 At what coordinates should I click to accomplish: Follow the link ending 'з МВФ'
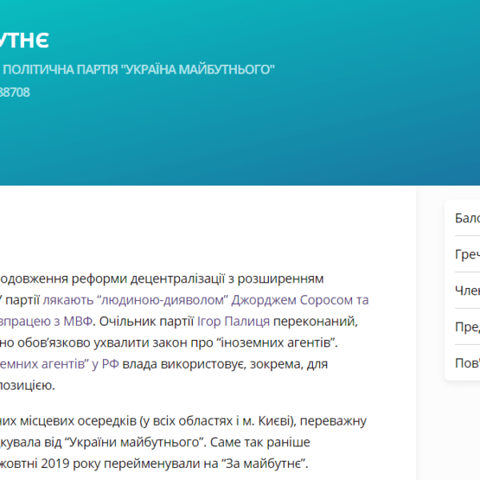pos(46,322)
